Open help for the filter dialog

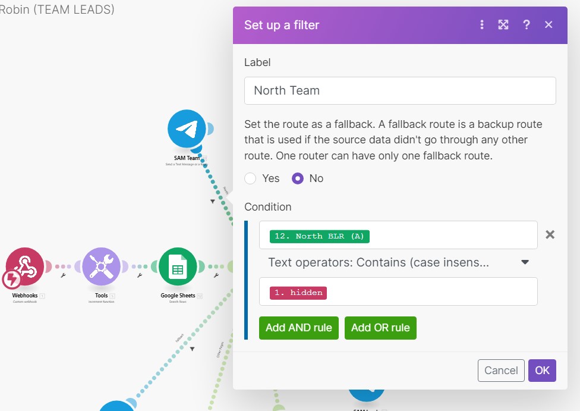[x=526, y=25]
